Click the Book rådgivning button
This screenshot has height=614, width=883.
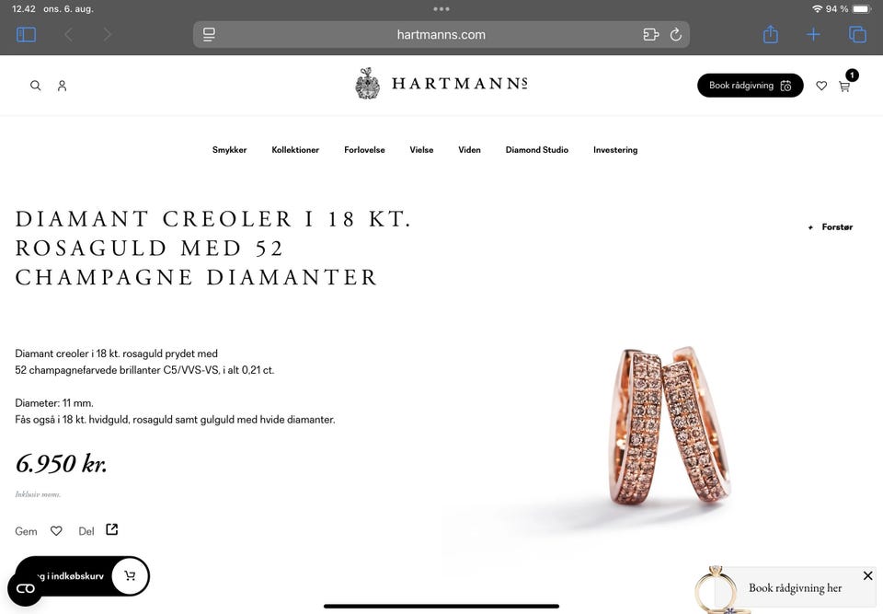(751, 86)
